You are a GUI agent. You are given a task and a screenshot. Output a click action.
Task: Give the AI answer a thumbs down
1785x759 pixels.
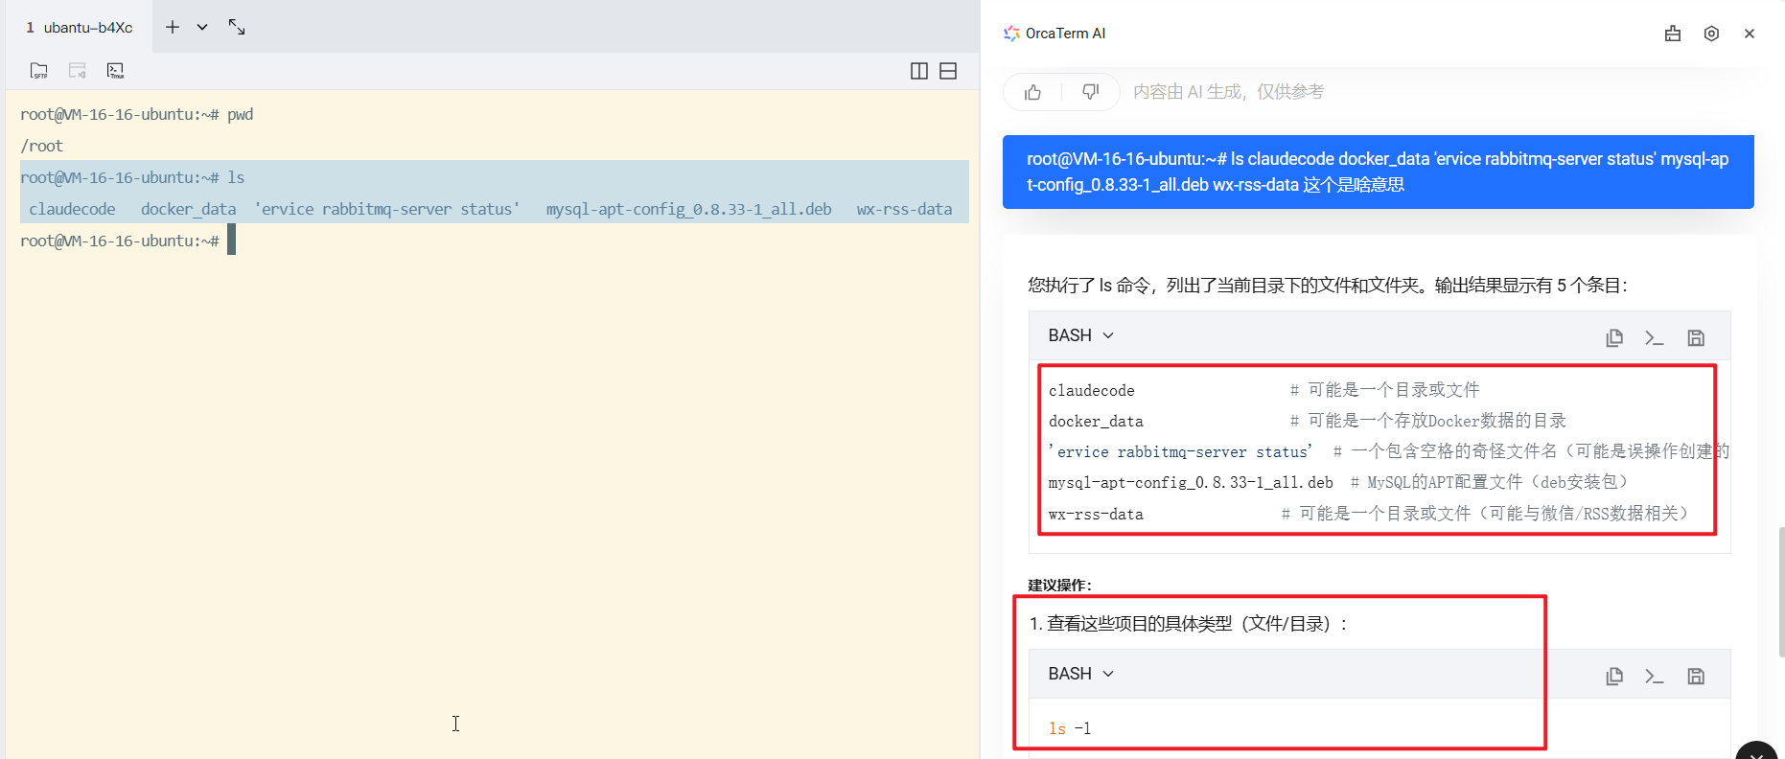pyautogui.click(x=1090, y=92)
